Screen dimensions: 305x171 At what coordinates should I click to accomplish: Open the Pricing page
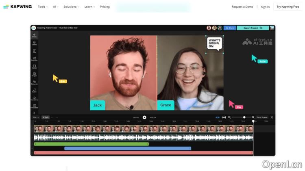pyautogui.click(x=105, y=7)
